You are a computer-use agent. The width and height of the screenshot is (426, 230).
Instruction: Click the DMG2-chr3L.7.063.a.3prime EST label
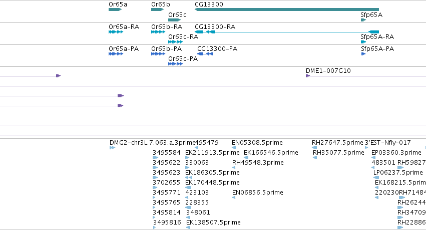(152, 143)
